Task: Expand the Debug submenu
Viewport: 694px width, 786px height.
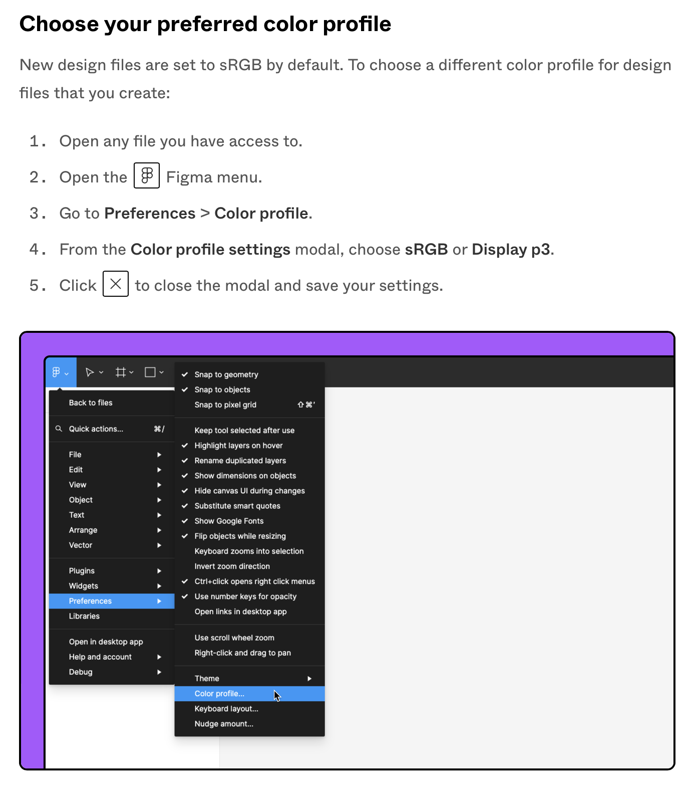Action: (112, 672)
